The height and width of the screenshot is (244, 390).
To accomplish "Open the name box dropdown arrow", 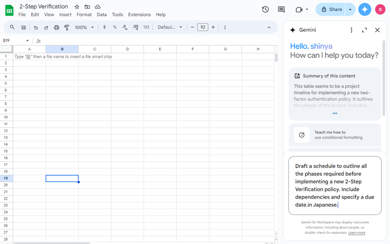I will 27,41.
